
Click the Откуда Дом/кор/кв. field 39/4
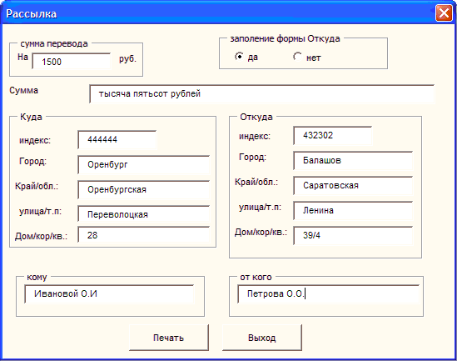(x=353, y=235)
